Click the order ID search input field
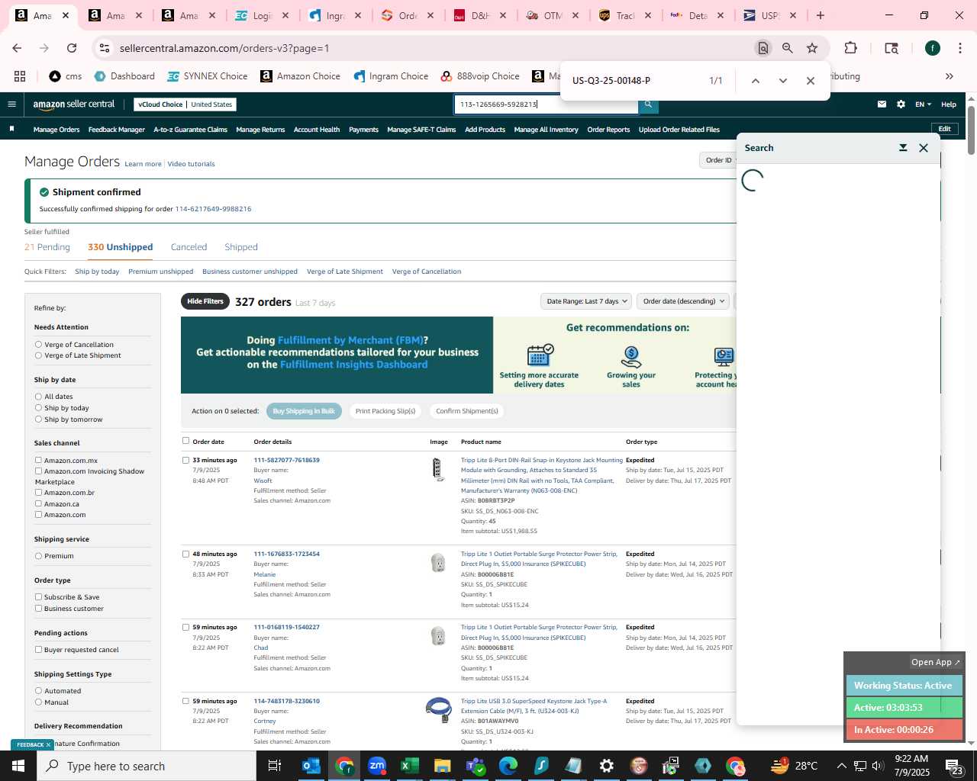The image size is (977, 781). (546, 104)
